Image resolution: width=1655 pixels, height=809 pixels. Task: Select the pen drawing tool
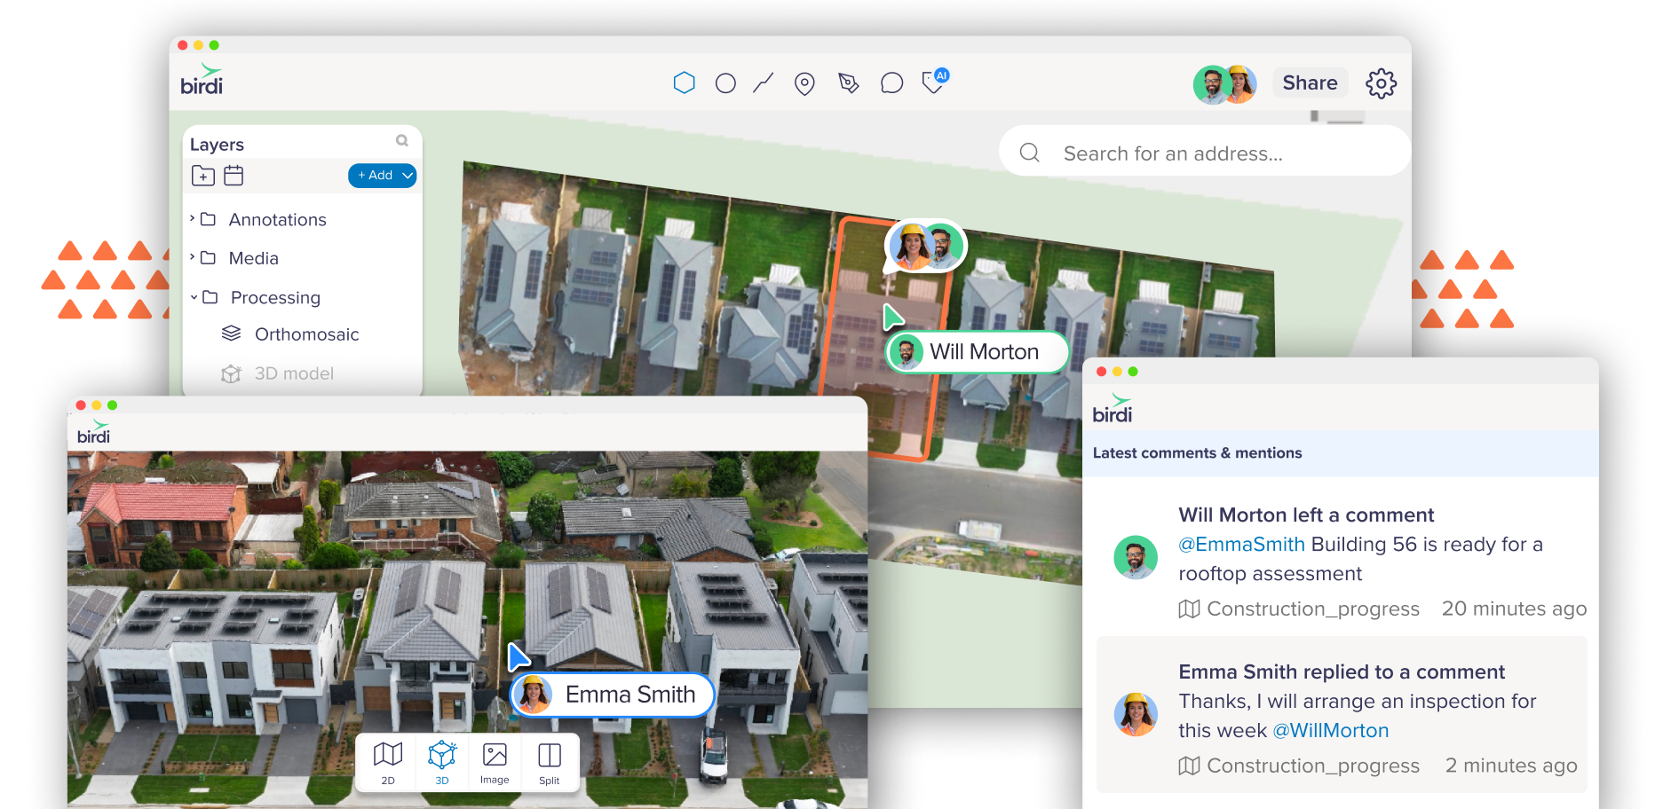848,83
